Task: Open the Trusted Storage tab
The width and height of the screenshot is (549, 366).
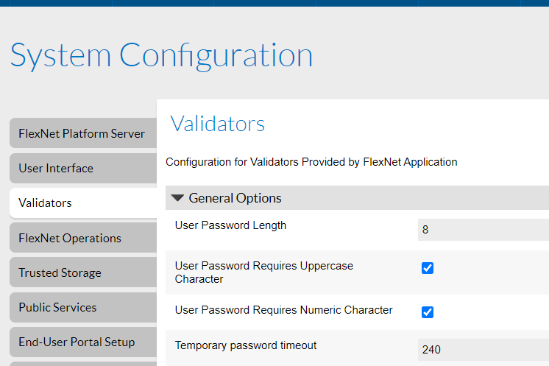Action: (83, 272)
